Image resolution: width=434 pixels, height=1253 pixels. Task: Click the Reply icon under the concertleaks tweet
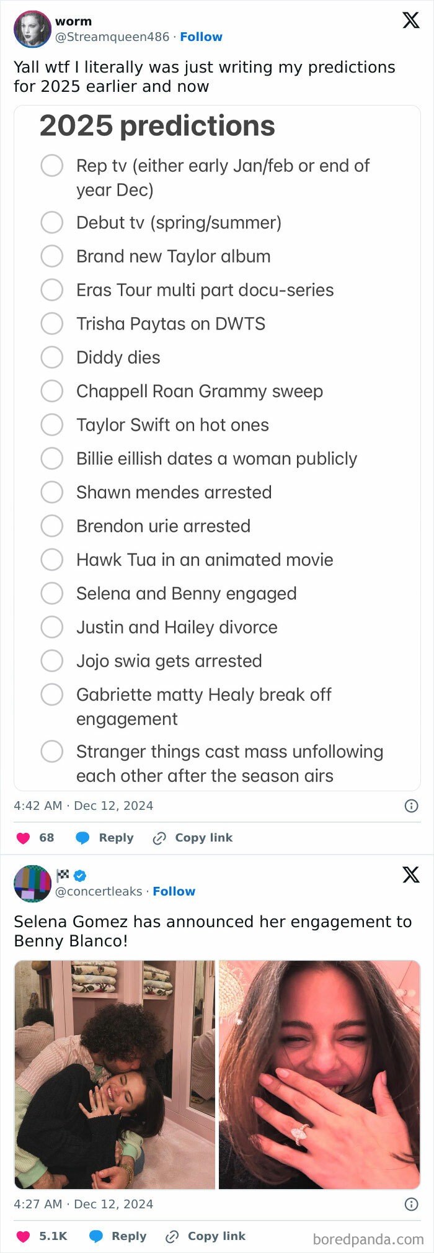tap(95, 1236)
